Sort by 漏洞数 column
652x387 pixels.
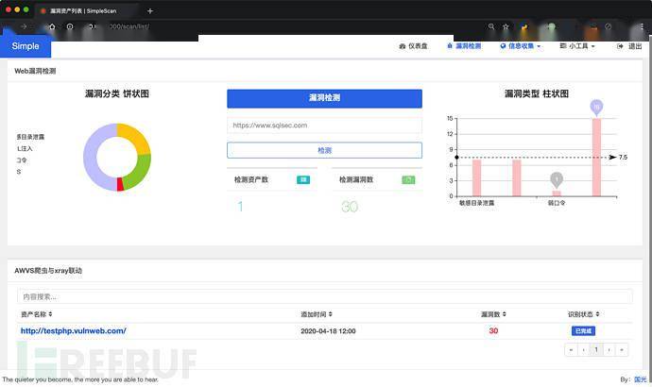coord(493,314)
